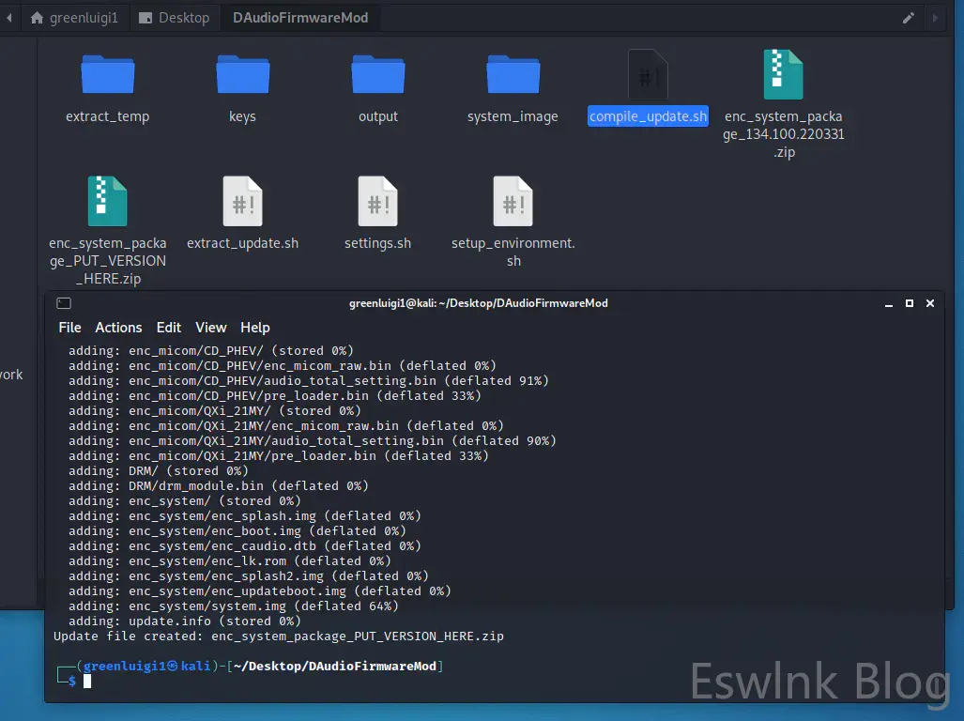The height and width of the screenshot is (721, 964).
Task: Open the View menu in terminal
Action: (x=210, y=328)
